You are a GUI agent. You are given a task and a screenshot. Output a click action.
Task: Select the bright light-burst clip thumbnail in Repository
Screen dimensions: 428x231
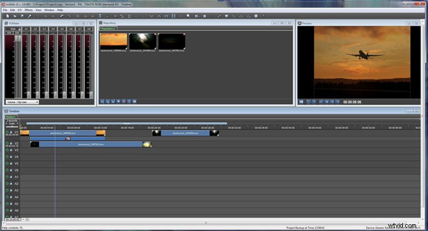coord(143,41)
